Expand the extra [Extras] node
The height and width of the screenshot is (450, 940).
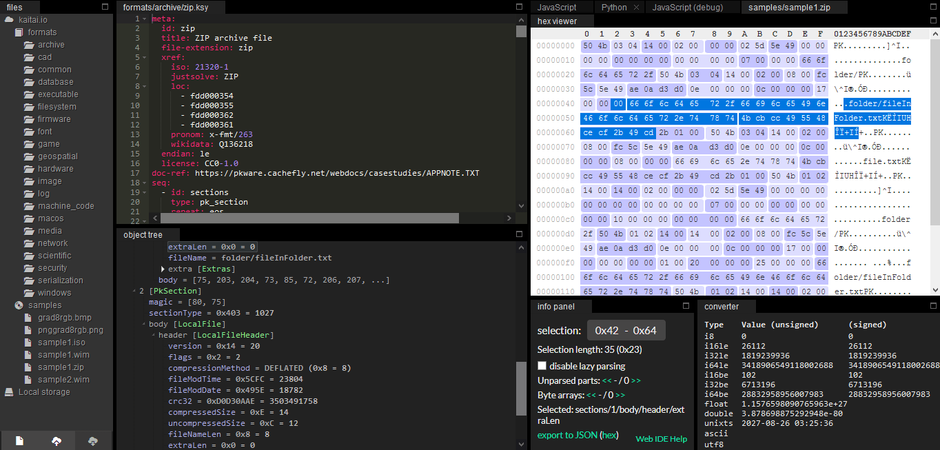point(163,269)
